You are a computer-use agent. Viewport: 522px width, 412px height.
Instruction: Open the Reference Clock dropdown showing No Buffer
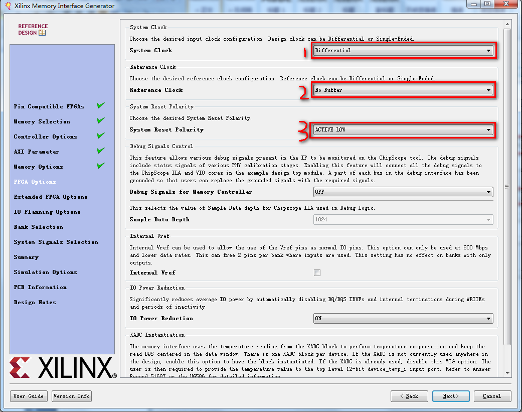point(488,89)
